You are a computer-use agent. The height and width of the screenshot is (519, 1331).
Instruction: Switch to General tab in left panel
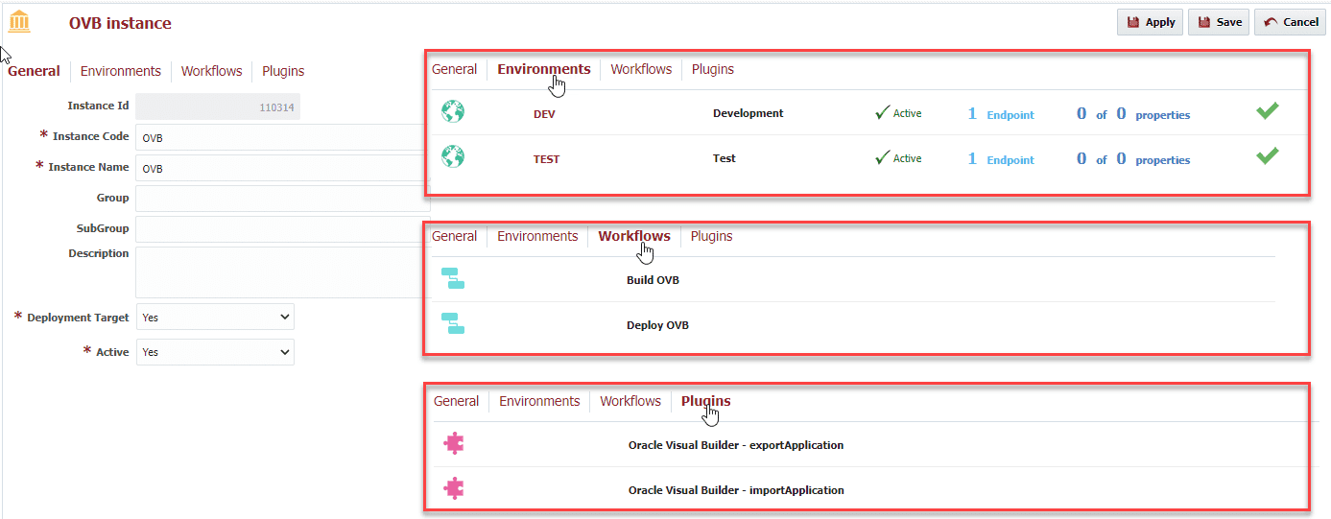(x=34, y=71)
